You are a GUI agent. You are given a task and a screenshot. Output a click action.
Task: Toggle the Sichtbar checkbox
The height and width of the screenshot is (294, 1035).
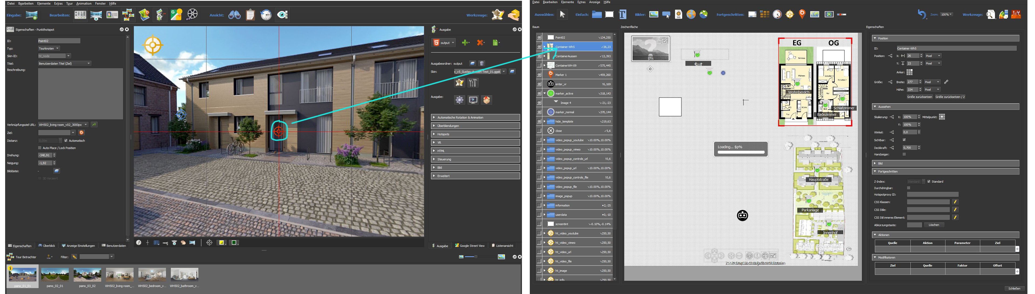click(x=904, y=140)
